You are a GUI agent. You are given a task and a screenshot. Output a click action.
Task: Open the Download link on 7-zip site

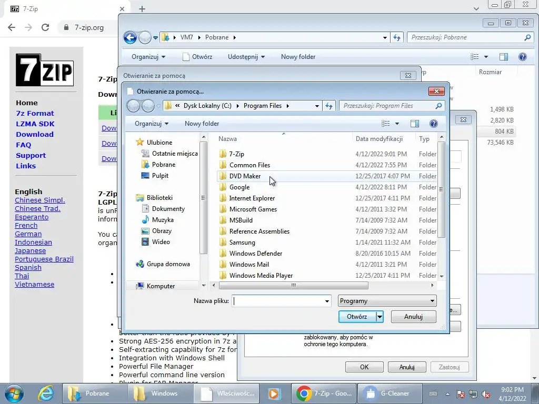35,134
